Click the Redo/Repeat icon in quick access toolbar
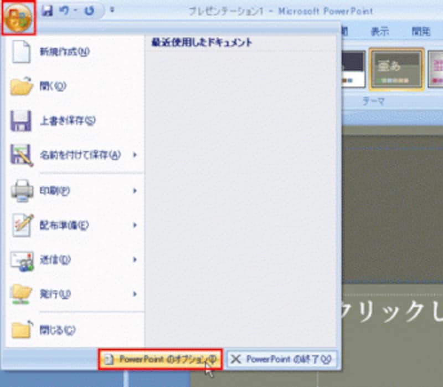 pos(89,11)
